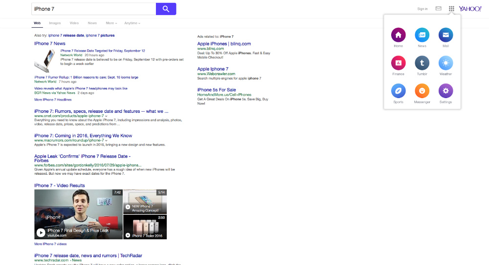Open the Sports app icon

[398, 91]
